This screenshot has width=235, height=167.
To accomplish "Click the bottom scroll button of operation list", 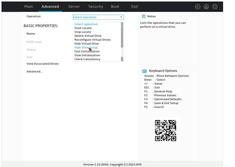I will coord(122,59).
